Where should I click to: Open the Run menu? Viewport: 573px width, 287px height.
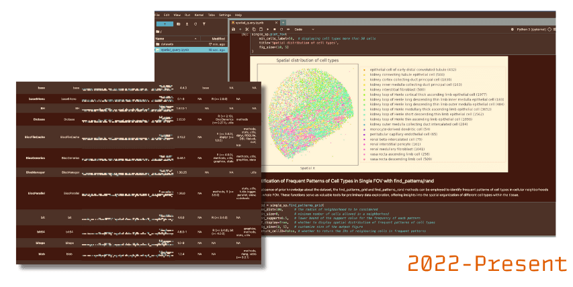point(187,15)
